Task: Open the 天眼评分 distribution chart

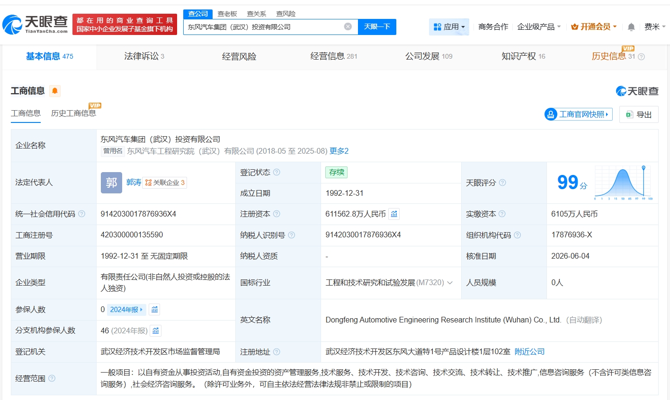Action: 624,183
